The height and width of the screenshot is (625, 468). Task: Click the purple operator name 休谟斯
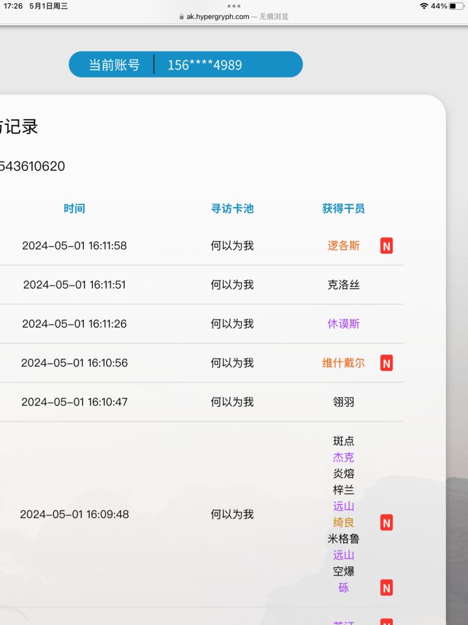coord(343,324)
